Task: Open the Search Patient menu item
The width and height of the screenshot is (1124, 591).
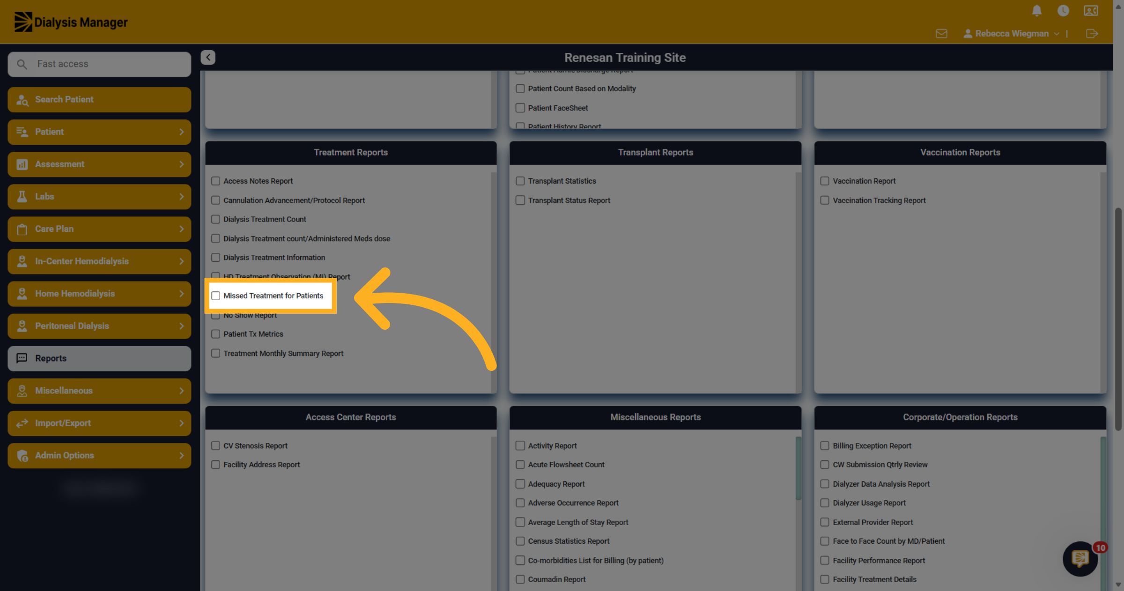Action: [99, 100]
